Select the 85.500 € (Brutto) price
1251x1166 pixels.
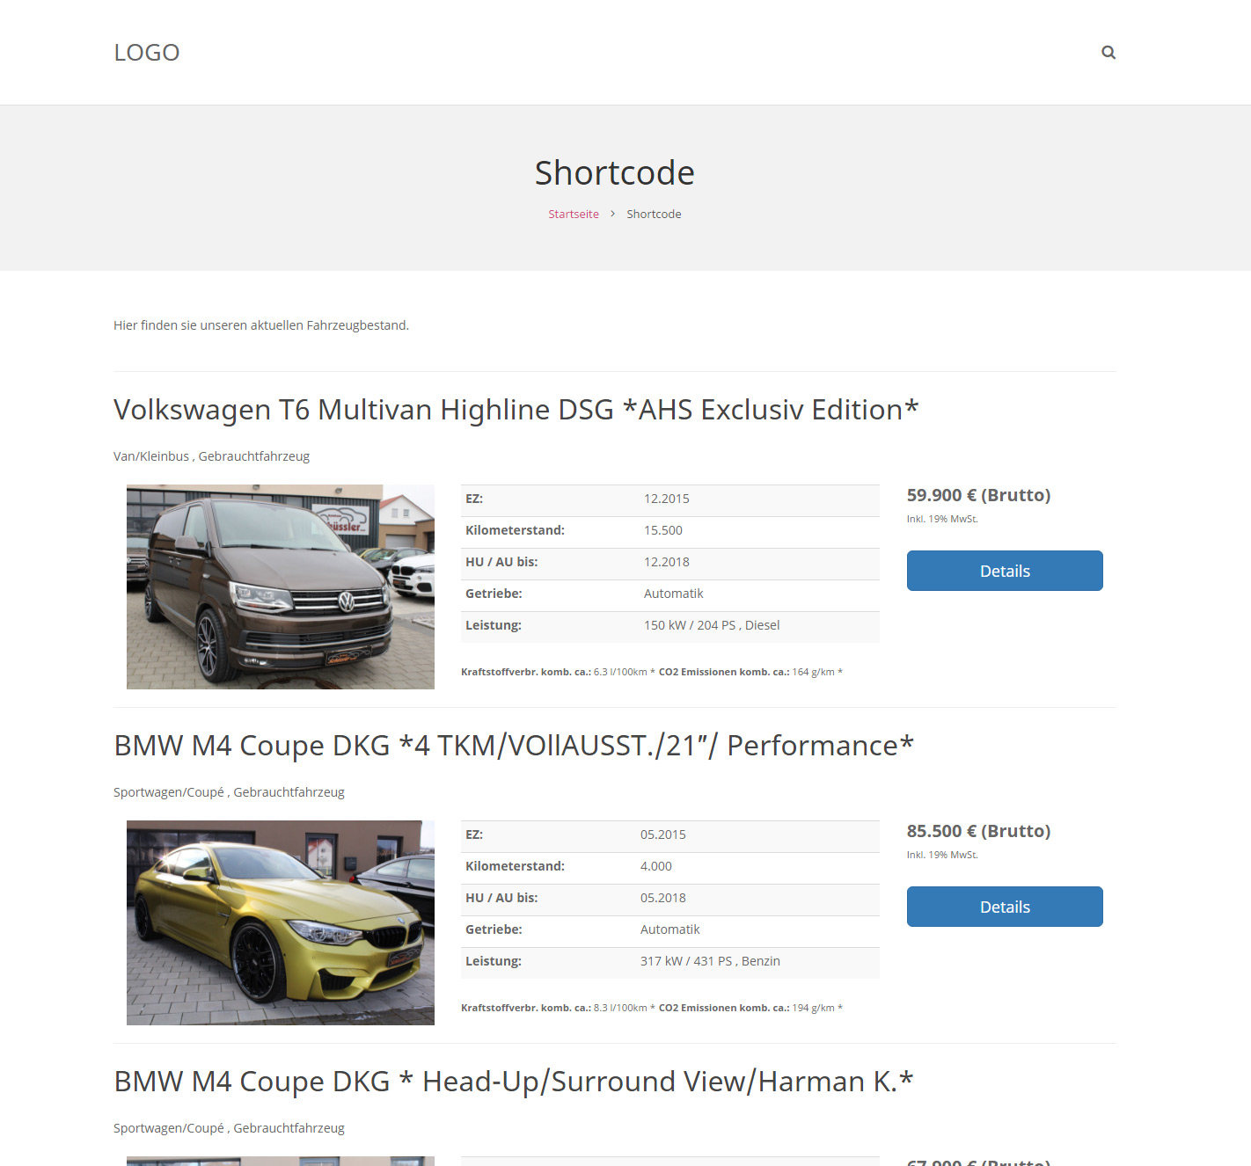pos(978,831)
